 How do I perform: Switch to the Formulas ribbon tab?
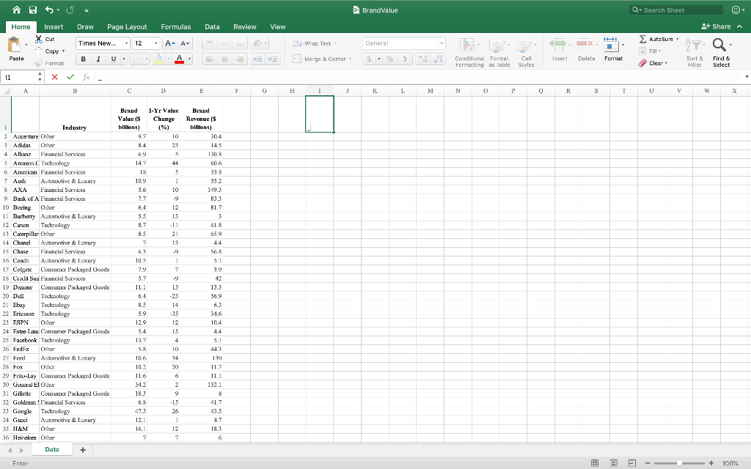click(x=176, y=26)
